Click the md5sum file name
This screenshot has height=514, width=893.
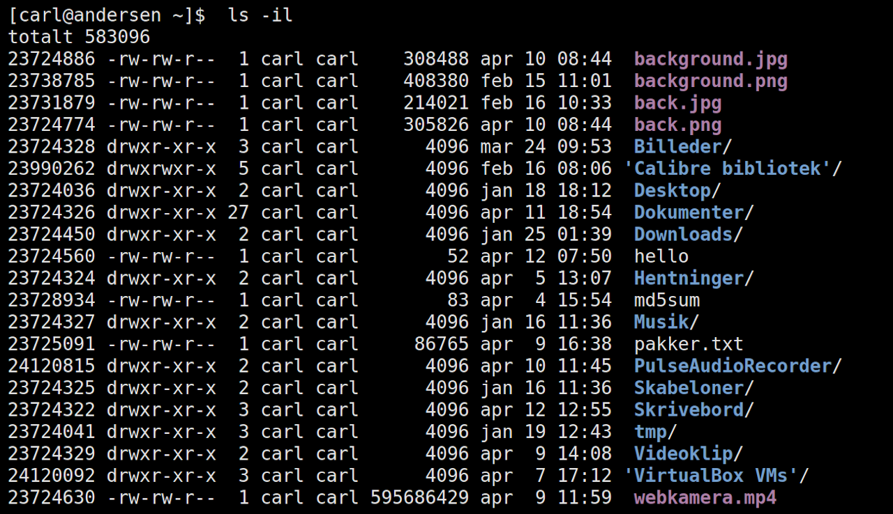click(x=666, y=300)
